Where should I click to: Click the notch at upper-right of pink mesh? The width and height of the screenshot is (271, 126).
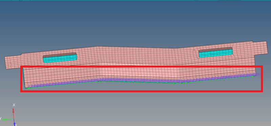(253, 42)
